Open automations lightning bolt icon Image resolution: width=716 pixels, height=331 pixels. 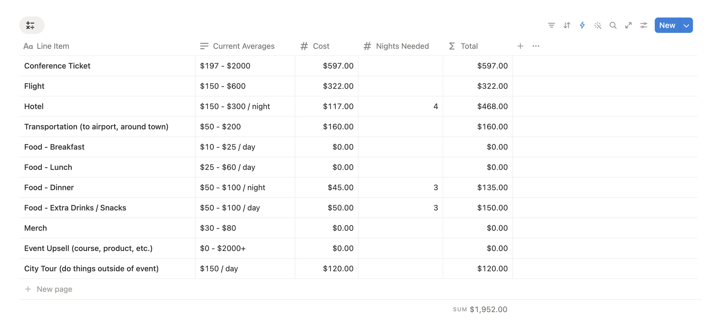click(x=582, y=25)
